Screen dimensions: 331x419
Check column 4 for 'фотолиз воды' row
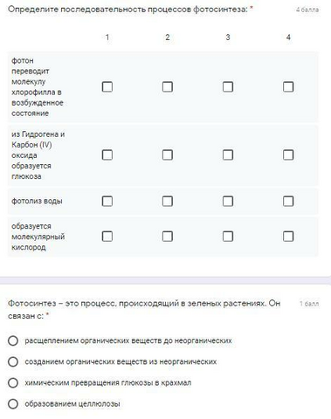(x=288, y=201)
